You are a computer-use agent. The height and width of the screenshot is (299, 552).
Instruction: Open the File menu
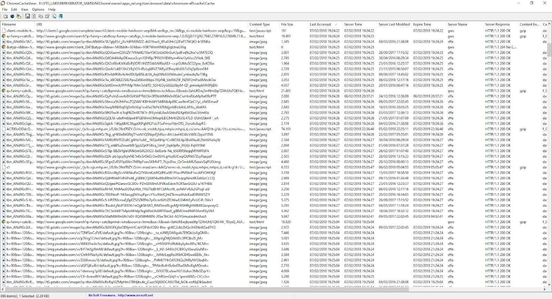click(4, 9)
